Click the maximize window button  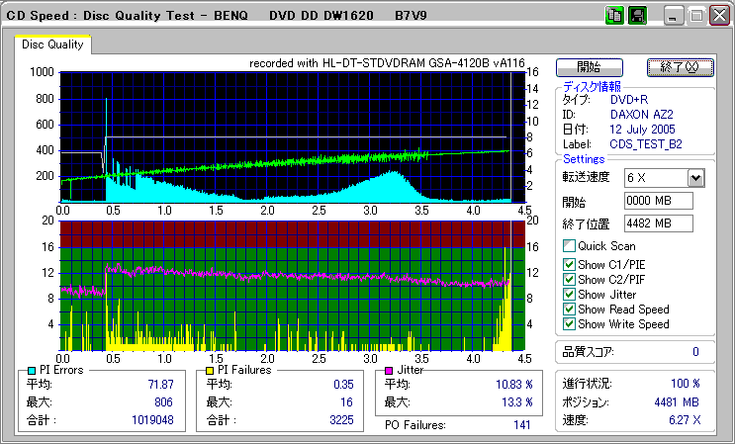point(695,16)
